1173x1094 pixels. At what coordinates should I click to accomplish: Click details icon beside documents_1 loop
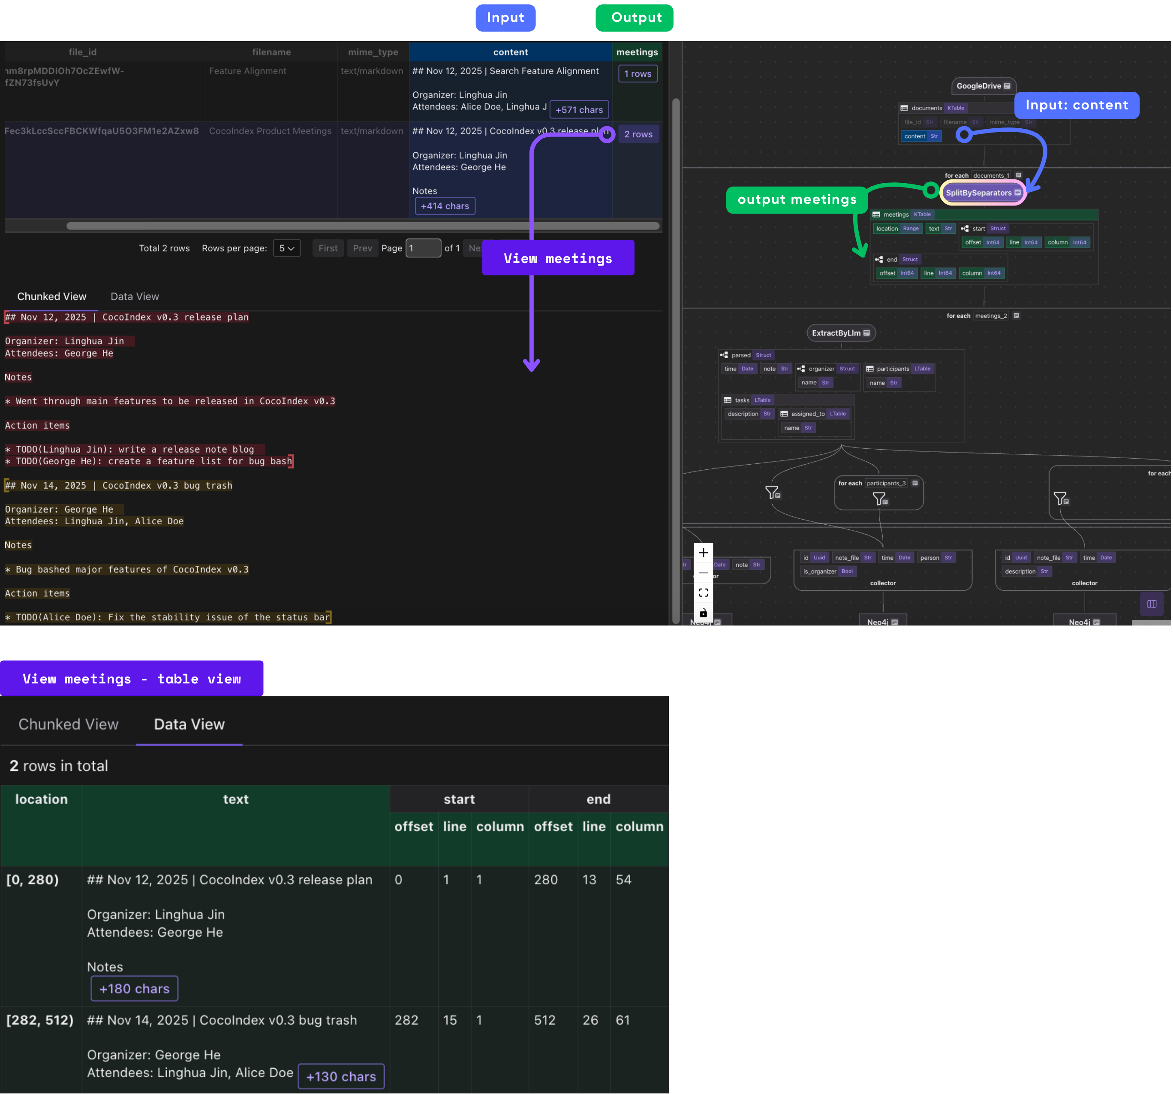click(x=1018, y=175)
